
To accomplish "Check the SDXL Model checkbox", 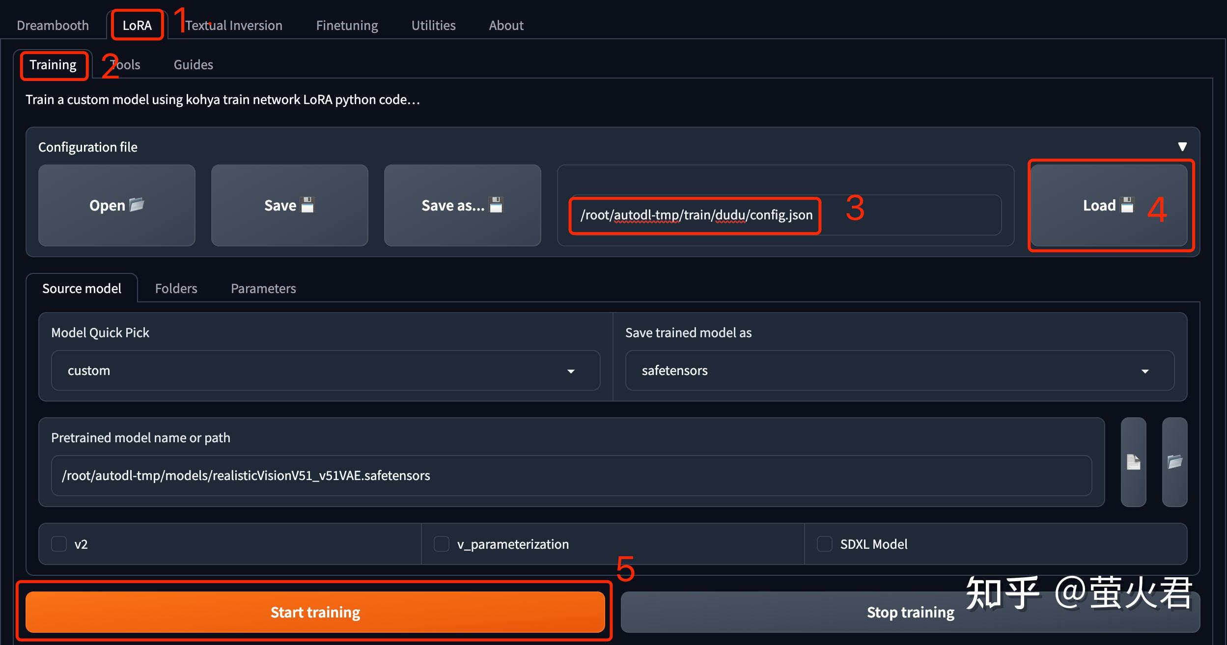I will pyautogui.click(x=824, y=544).
